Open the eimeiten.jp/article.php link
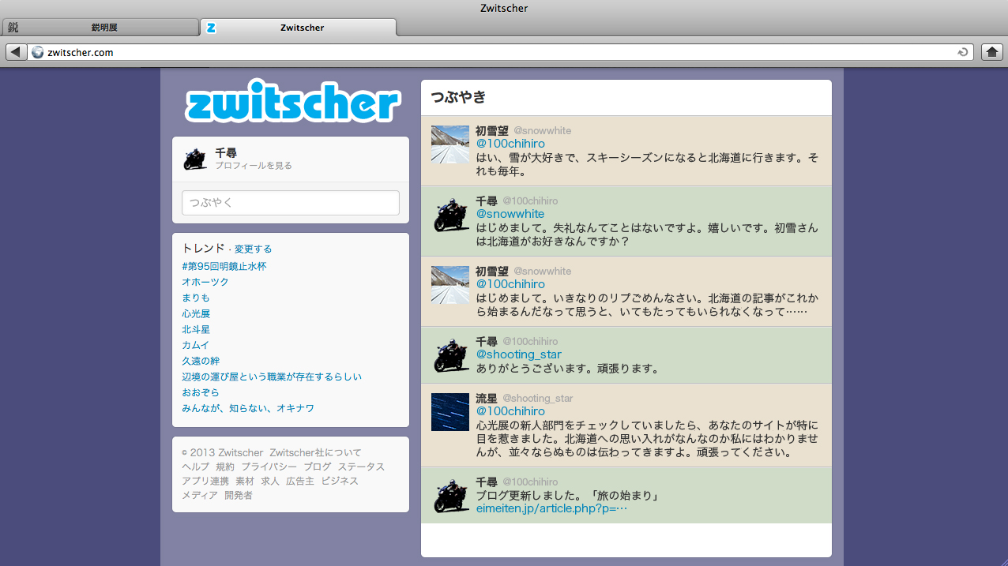This screenshot has height=566, width=1008. pyautogui.click(x=551, y=508)
